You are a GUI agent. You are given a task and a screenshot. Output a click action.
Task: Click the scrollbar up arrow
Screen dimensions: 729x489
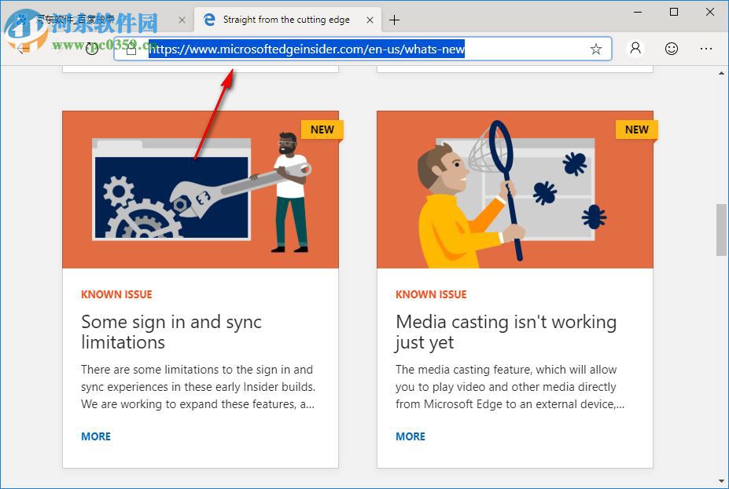pyautogui.click(x=721, y=73)
